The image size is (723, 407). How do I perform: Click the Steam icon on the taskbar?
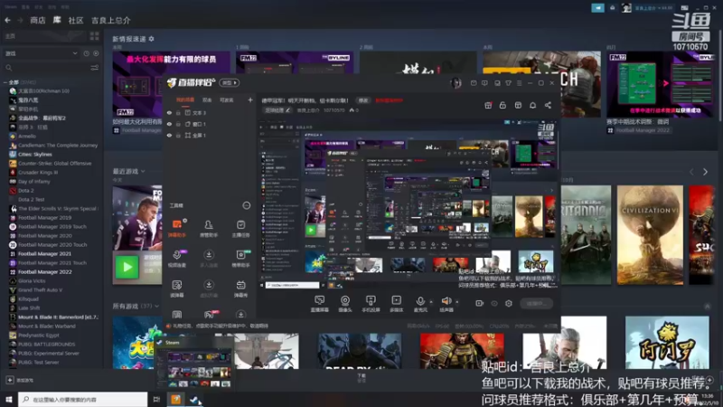point(194,400)
